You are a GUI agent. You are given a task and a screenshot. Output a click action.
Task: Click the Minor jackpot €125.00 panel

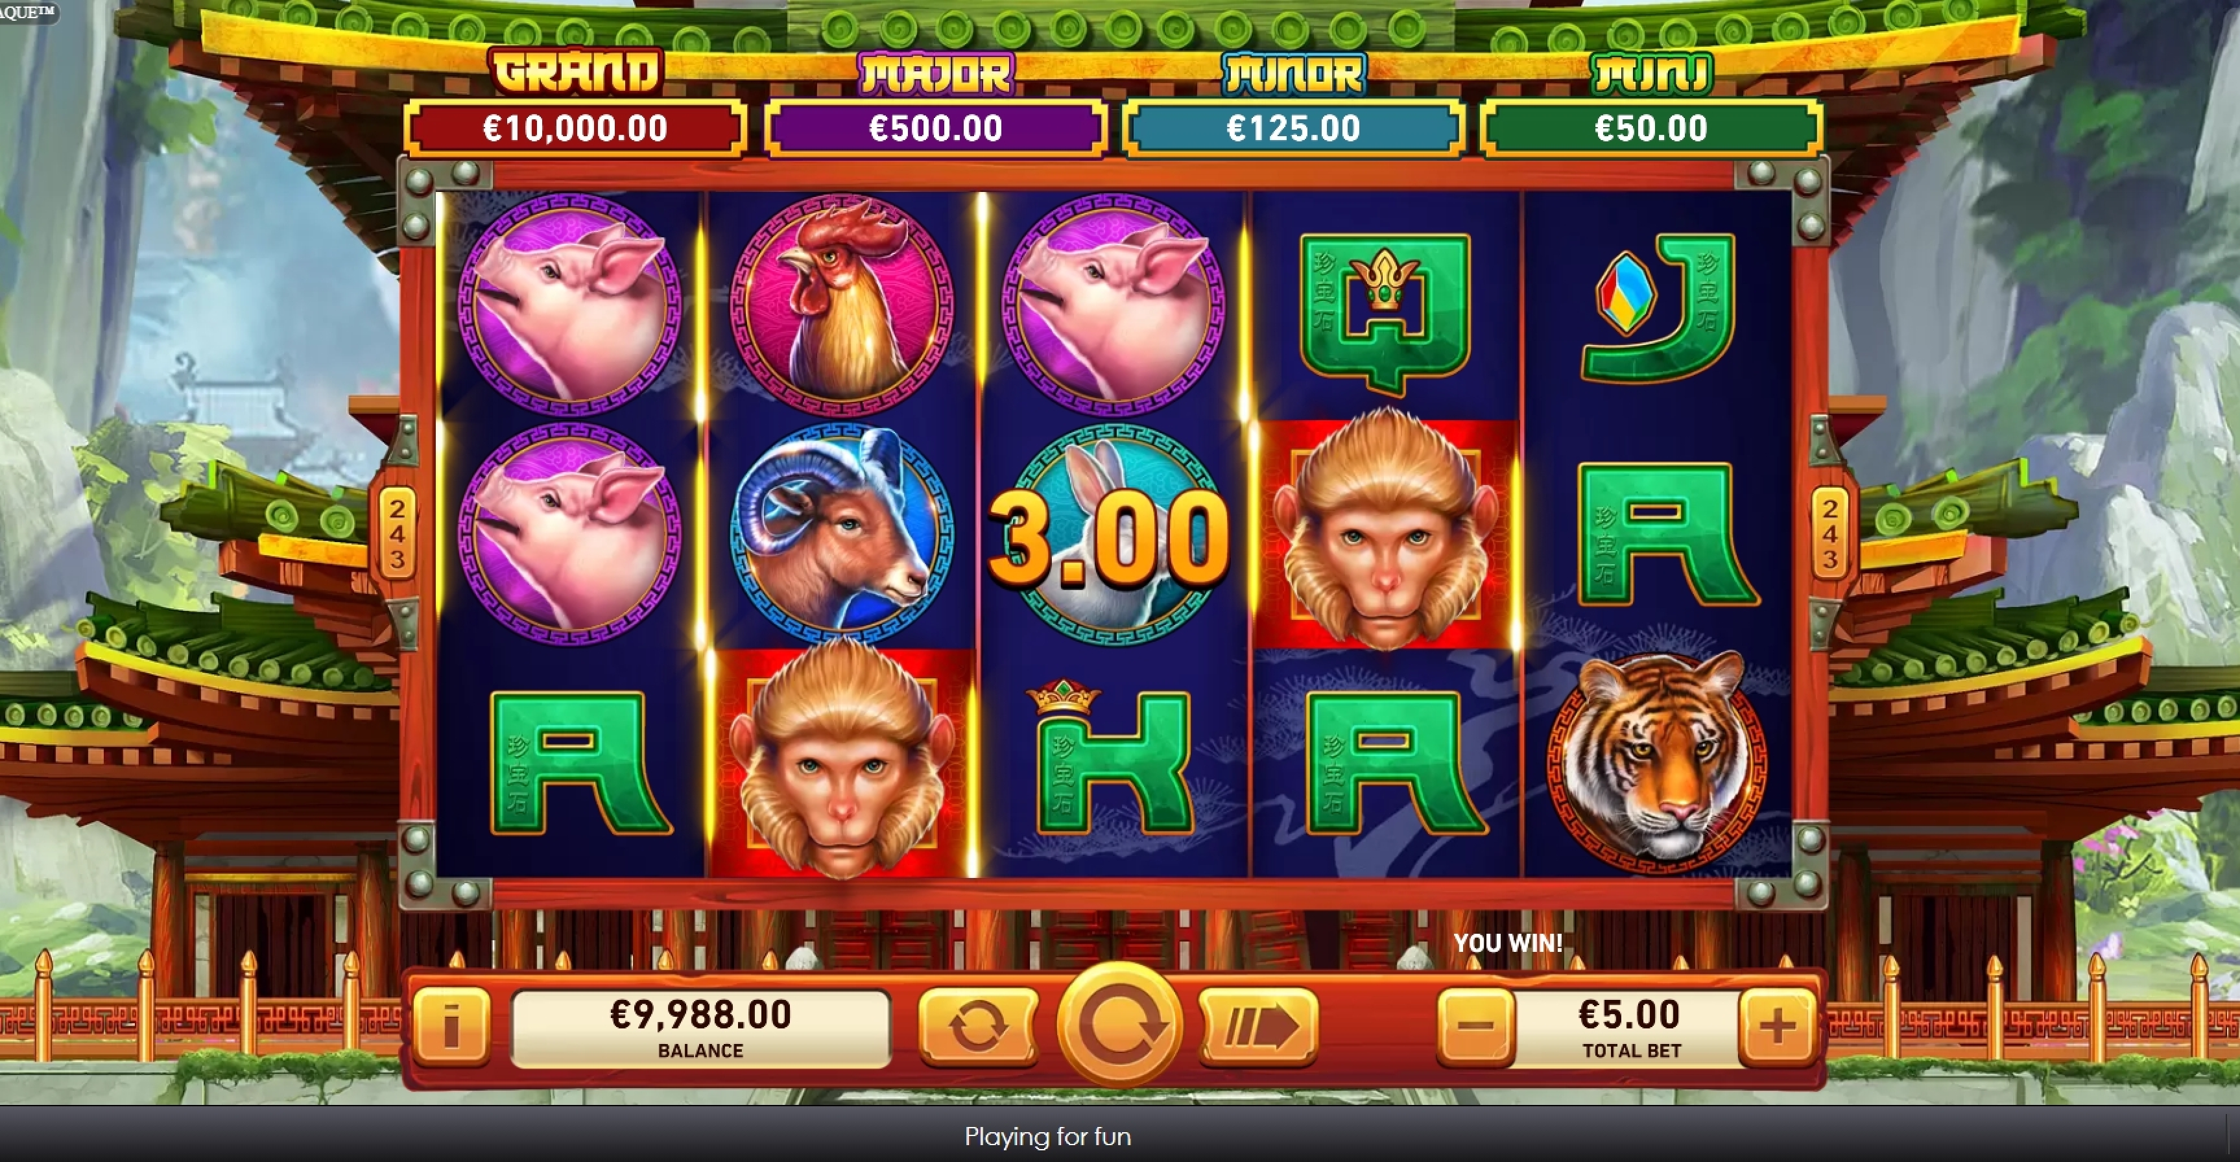[1293, 129]
